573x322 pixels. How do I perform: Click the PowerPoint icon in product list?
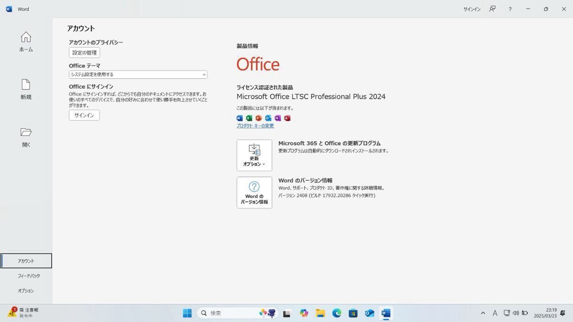pyautogui.click(x=258, y=118)
